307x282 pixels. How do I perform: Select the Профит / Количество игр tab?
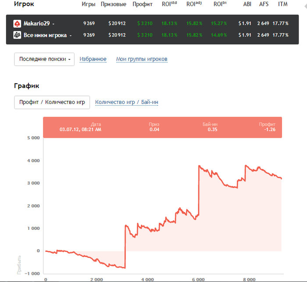[52, 102]
